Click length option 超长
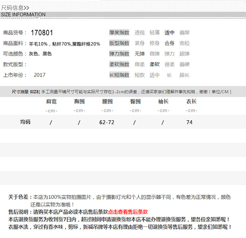Viewport: 246px width, 238px height. tap(184, 75)
